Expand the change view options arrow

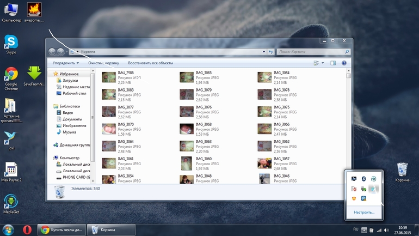click(323, 63)
